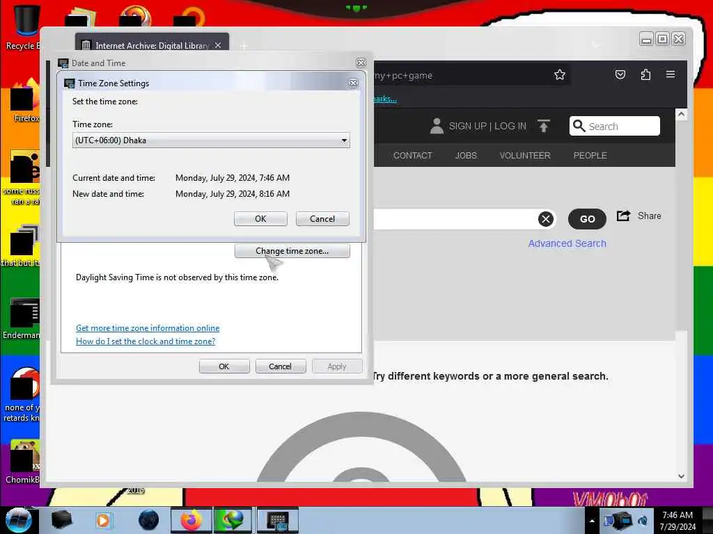Open the on-screen keyboard taskbar button

[277, 520]
